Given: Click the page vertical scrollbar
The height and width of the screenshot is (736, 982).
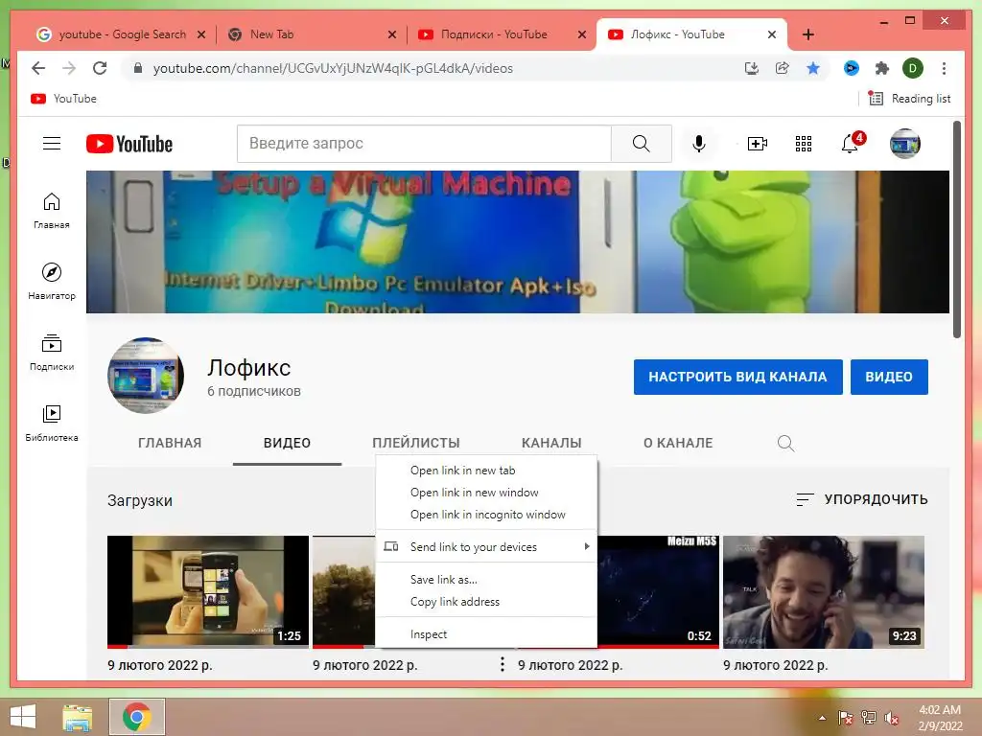Looking at the screenshot, I should [957, 229].
